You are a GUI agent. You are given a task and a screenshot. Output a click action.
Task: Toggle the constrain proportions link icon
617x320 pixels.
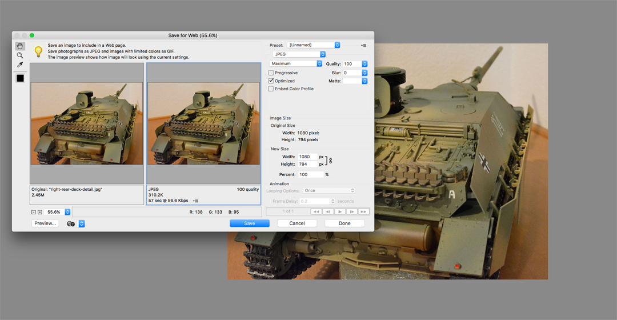pos(330,161)
